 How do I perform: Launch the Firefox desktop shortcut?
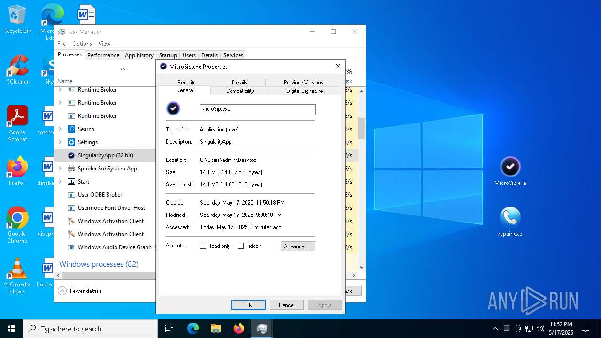17,171
